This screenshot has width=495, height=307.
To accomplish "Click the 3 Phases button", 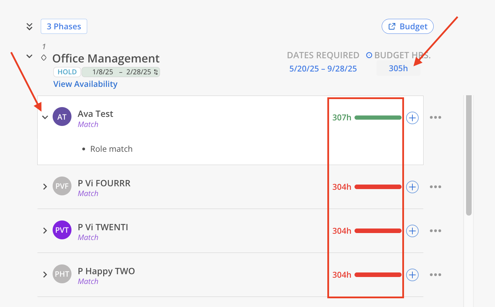I will [x=64, y=27].
